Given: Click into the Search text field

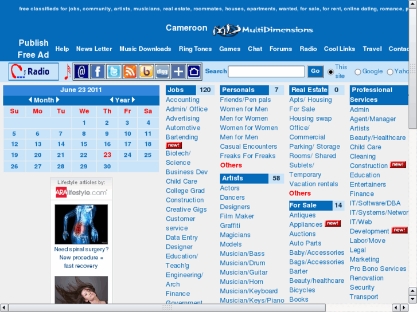Looking at the screenshot, I should point(266,72).
